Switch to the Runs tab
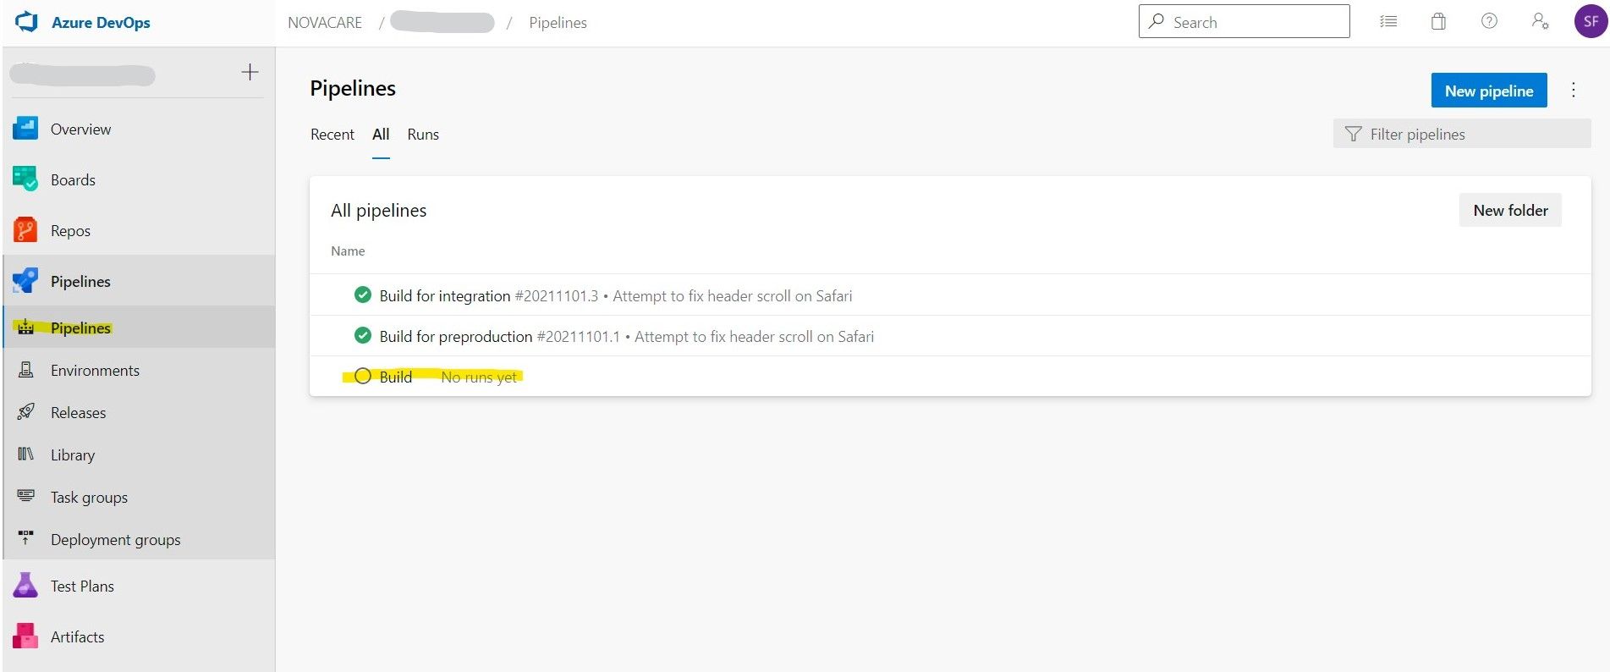 click(x=423, y=134)
